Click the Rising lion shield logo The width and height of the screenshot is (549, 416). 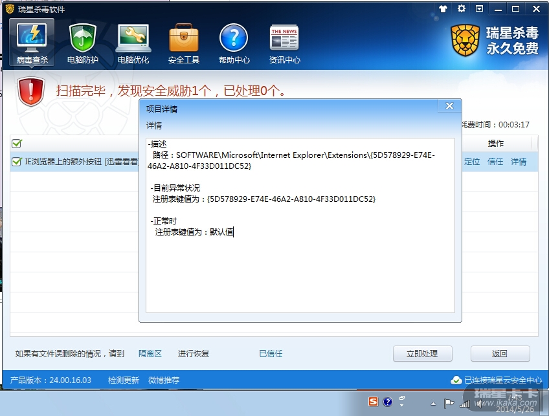465,40
